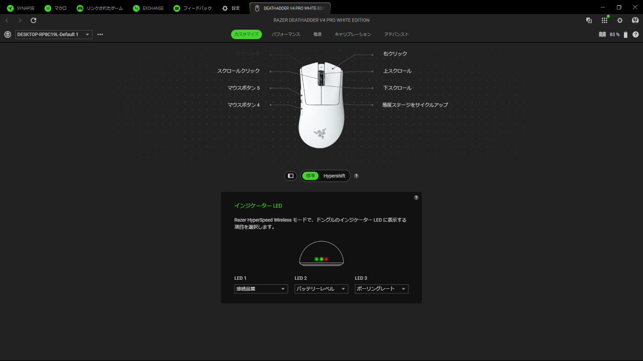Open the LED 1 接続品質 dropdown
This screenshot has height=361, width=643.
click(261, 289)
